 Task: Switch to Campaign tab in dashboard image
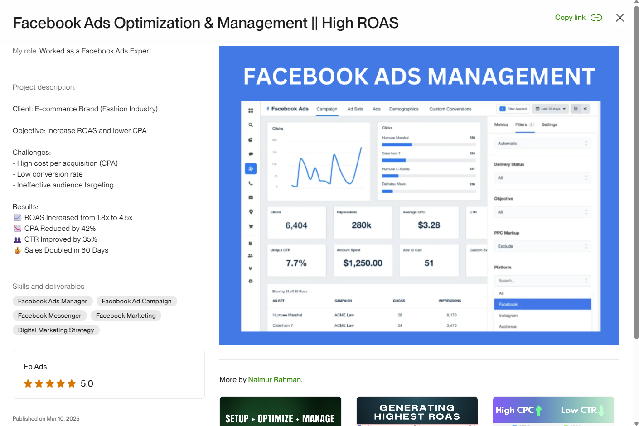coord(327,109)
